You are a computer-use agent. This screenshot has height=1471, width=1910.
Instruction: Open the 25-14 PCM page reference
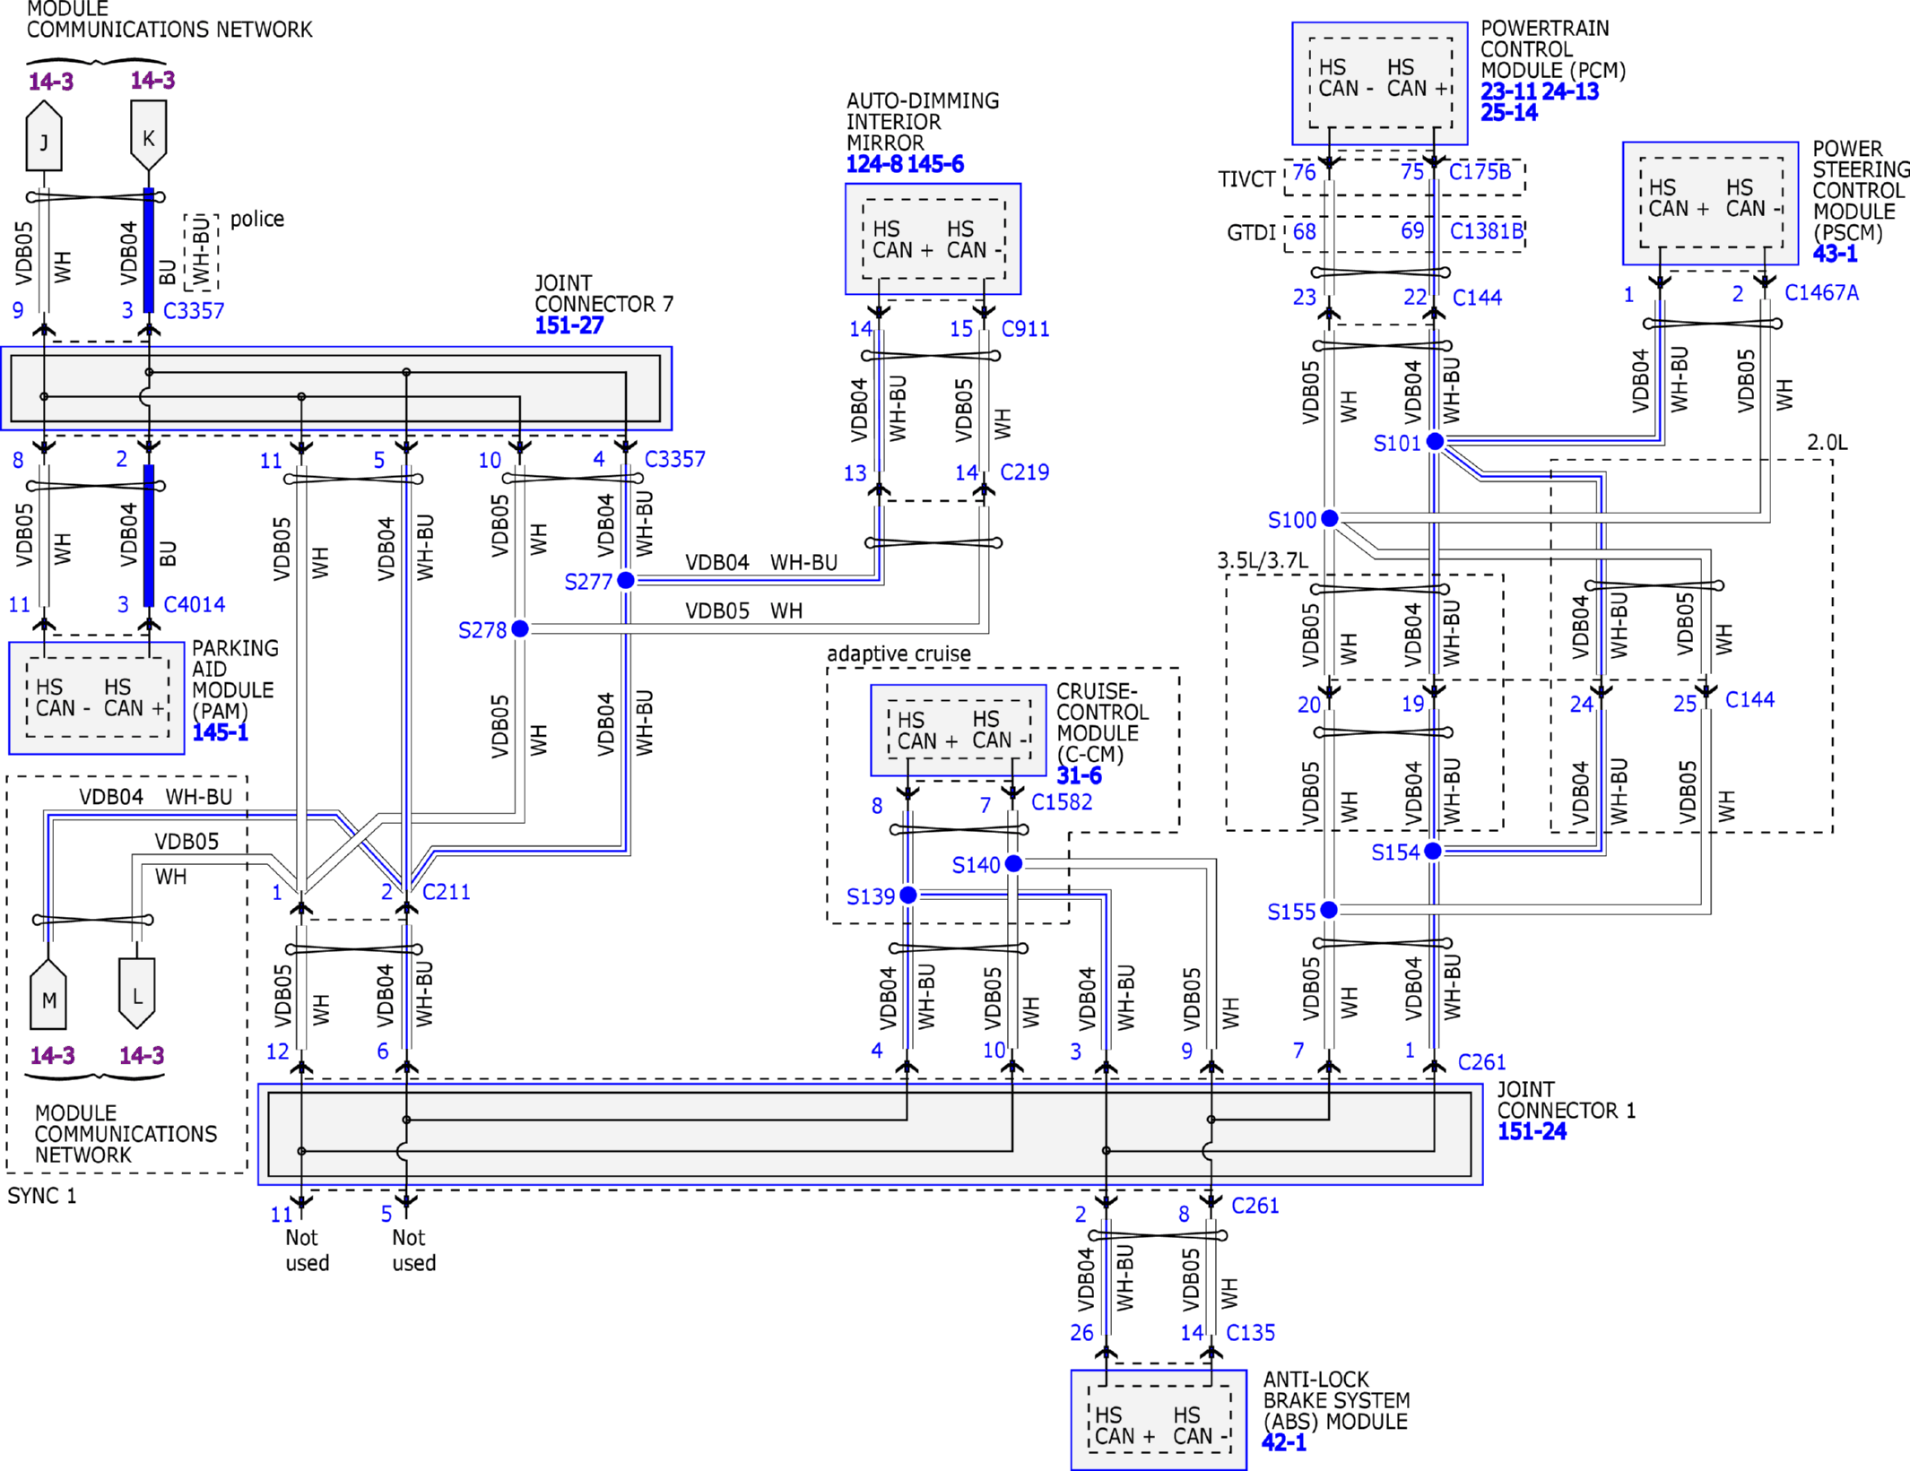pos(1508,113)
